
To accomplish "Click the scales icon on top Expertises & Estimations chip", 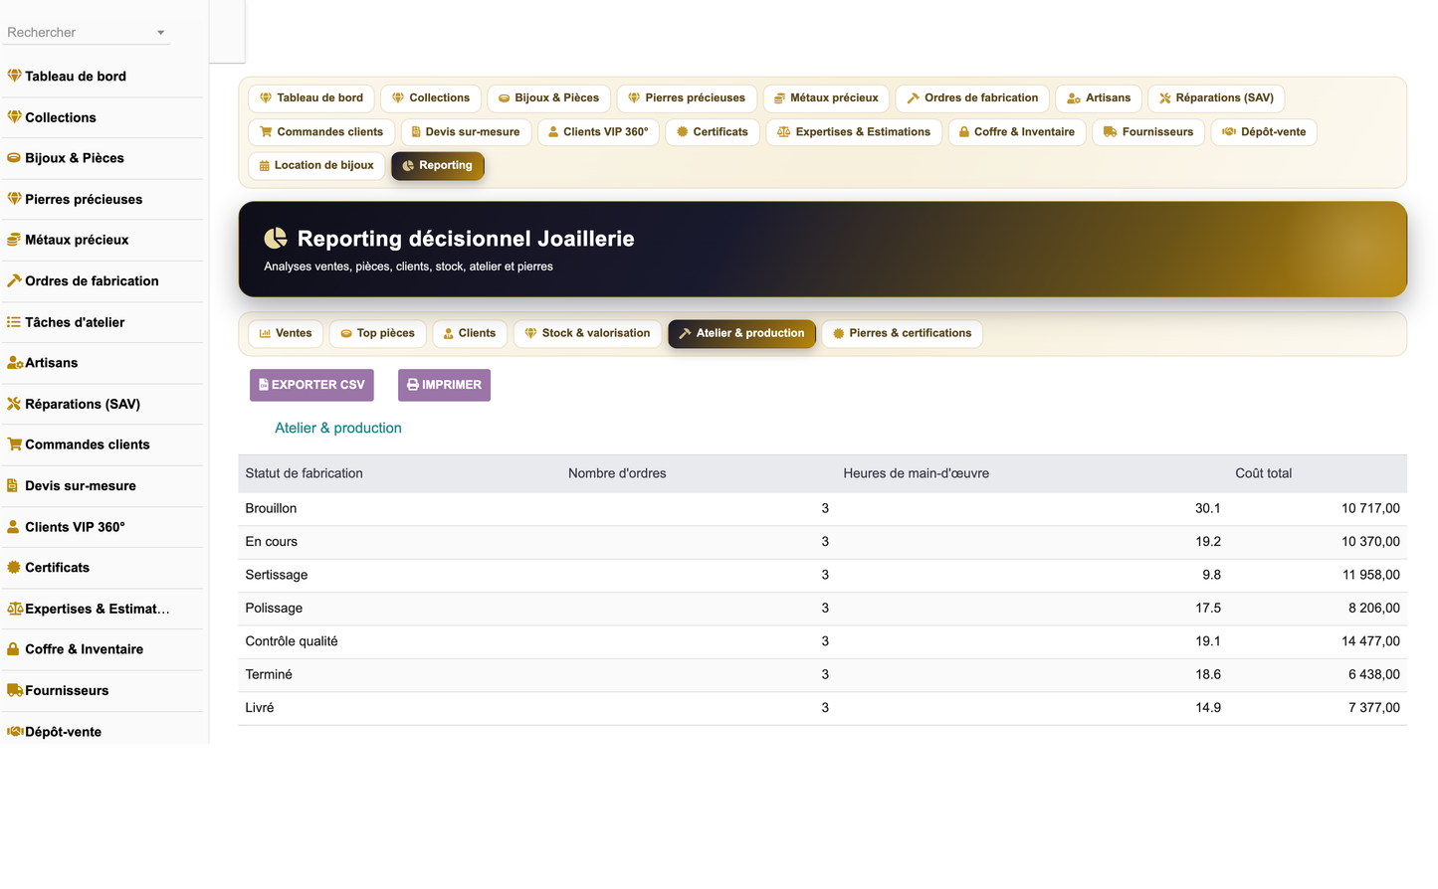I will click(784, 131).
